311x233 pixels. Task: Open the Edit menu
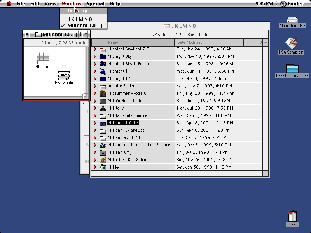pos(35,3)
